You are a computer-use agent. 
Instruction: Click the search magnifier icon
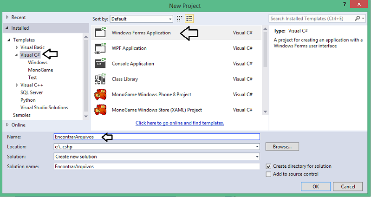coord(357,19)
